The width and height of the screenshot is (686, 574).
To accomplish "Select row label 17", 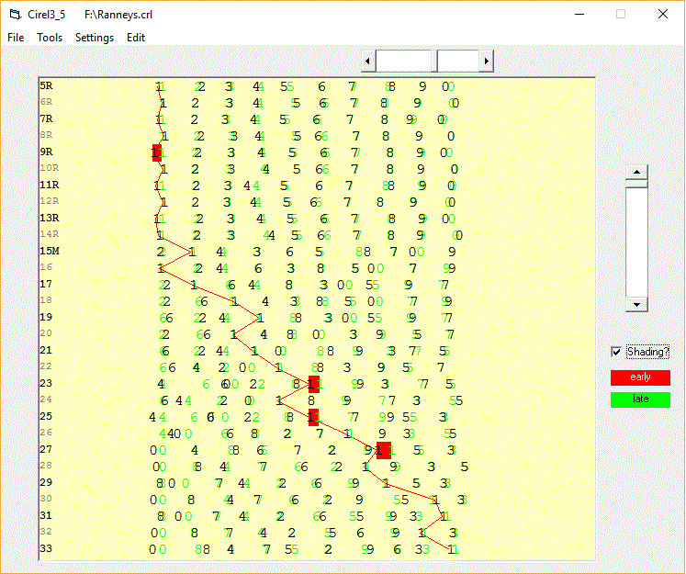I will 46,285.
